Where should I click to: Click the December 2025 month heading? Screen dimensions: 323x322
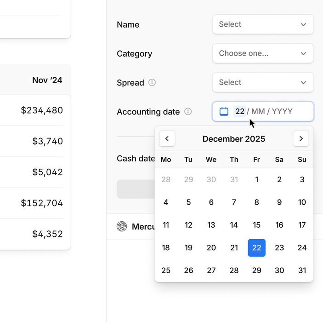[x=234, y=139]
